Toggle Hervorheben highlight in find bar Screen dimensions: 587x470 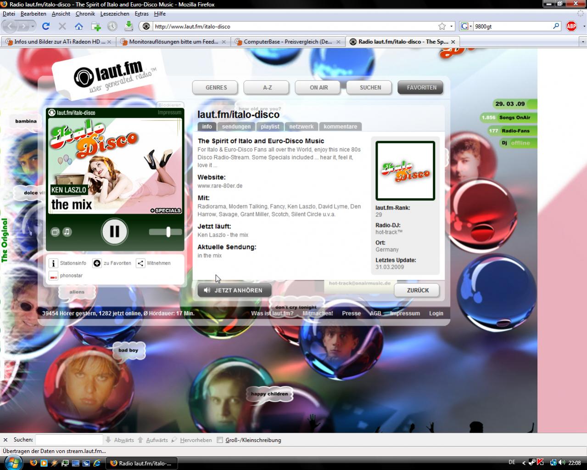(x=191, y=440)
